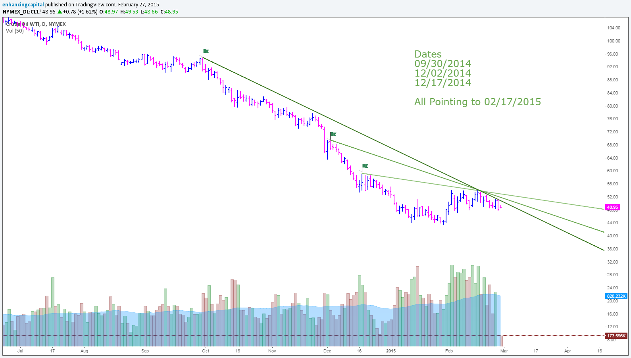Click the '12/02/2014' date annotation
Image resolution: width=631 pixels, height=358 pixels.
point(442,73)
